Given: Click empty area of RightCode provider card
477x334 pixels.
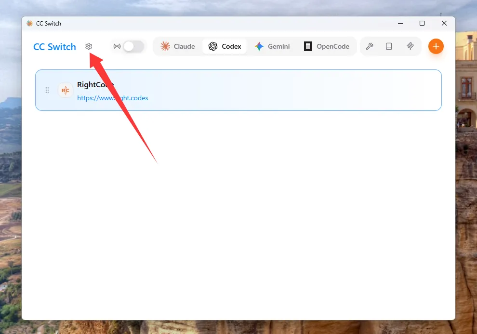Looking at the screenshot, I should click(289, 90).
